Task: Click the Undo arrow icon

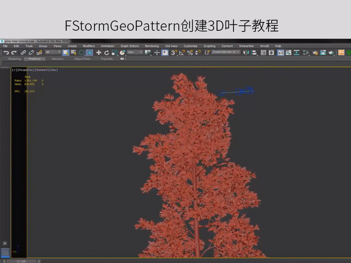Action: tap(6, 52)
